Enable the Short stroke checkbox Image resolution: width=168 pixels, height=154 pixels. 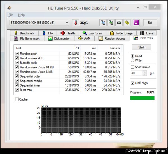tap(132, 67)
